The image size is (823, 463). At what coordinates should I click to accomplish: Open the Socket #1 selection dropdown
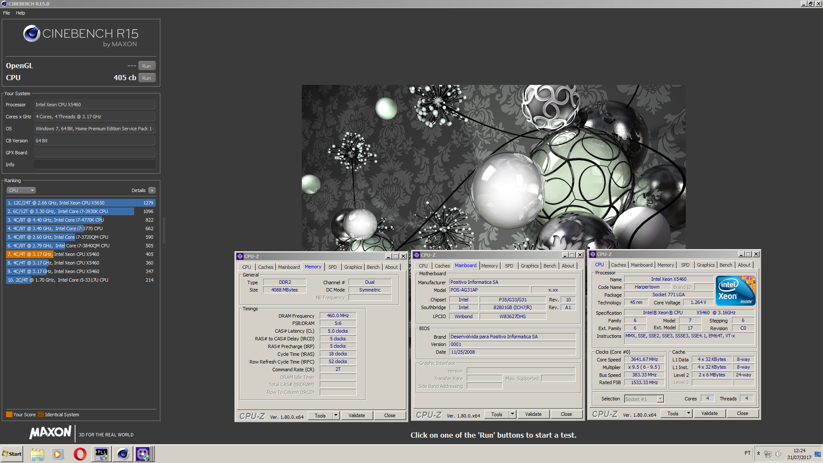pos(644,399)
